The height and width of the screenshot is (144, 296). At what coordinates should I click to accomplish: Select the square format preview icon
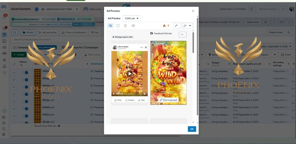click(118, 26)
